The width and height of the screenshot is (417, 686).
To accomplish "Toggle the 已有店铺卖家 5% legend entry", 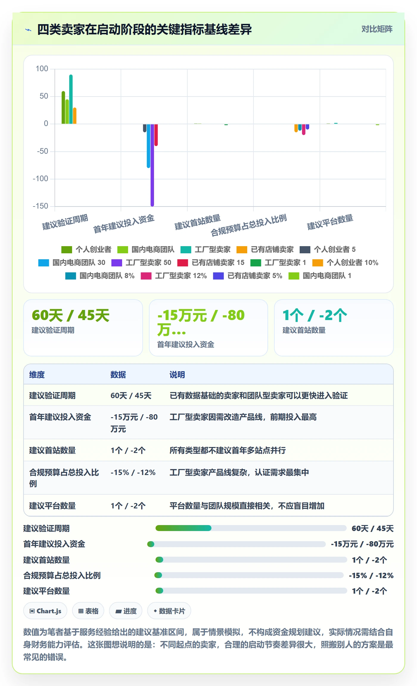I will click(x=248, y=276).
